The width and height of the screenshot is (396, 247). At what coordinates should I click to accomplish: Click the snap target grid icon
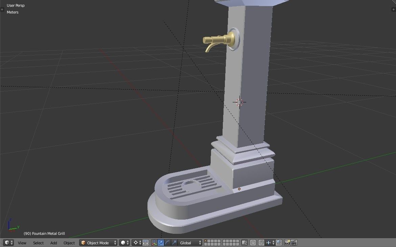279,243
